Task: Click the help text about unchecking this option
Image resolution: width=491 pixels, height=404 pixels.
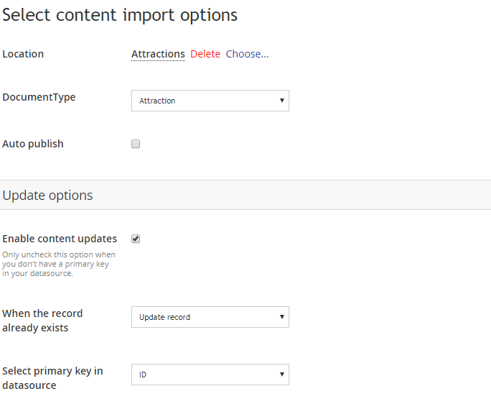Action: [59, 264]
